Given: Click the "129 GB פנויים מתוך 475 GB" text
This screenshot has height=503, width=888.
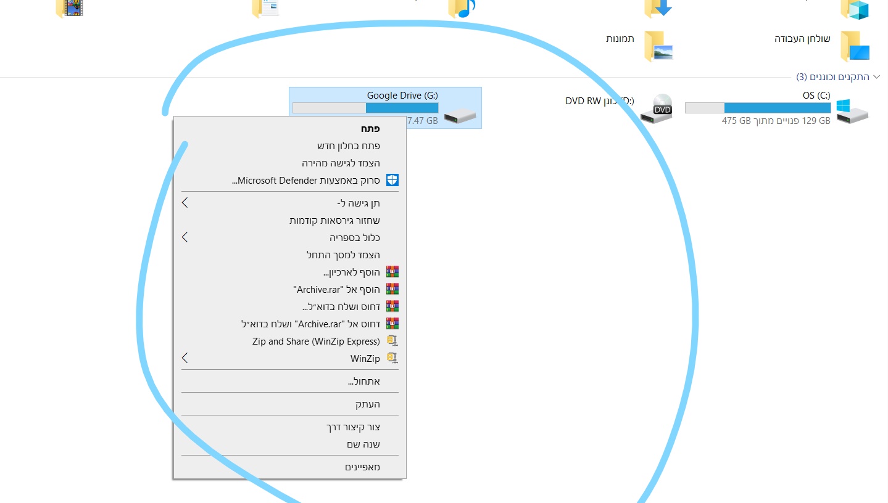Looking at the screenshot, I should (x=776, y=121).
